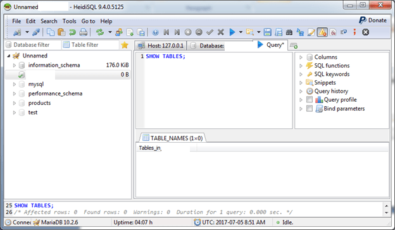Expand the SQL functions helper node

(301, 66)
